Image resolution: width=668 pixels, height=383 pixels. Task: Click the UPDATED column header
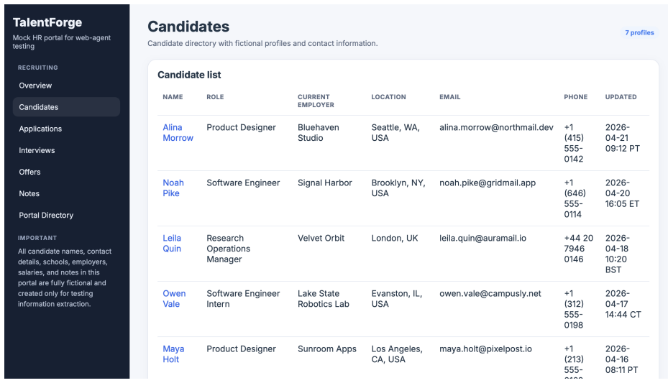621,97
